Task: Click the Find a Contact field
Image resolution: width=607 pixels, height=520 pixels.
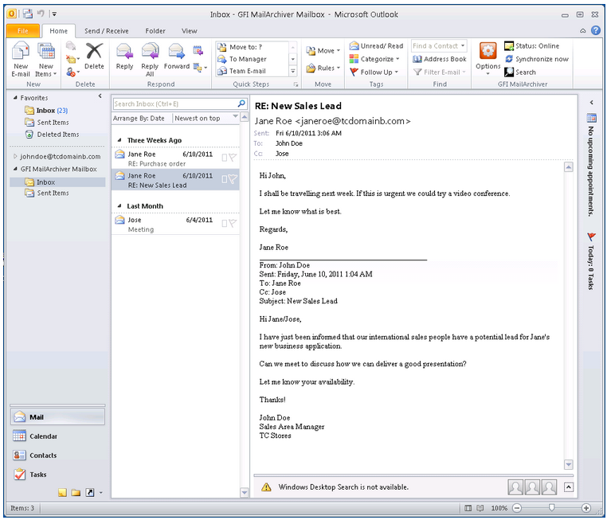Action: (x=439, y=46)
